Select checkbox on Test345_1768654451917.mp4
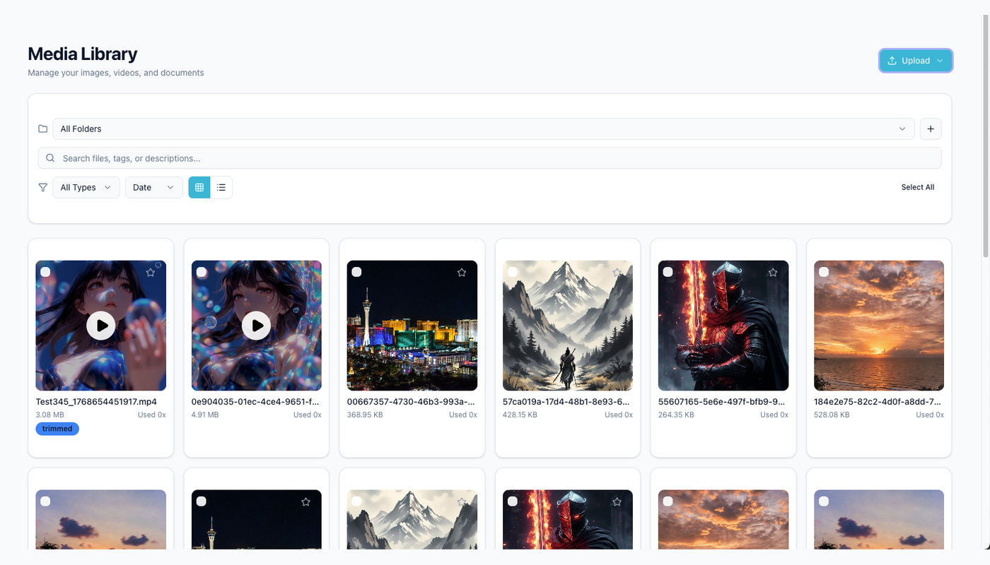The image size is (990, 565). pyautogui.click(x=45, y=272)
